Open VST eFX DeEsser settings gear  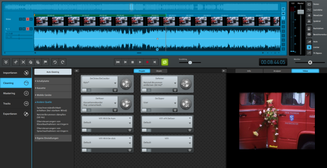coord(190,130)
